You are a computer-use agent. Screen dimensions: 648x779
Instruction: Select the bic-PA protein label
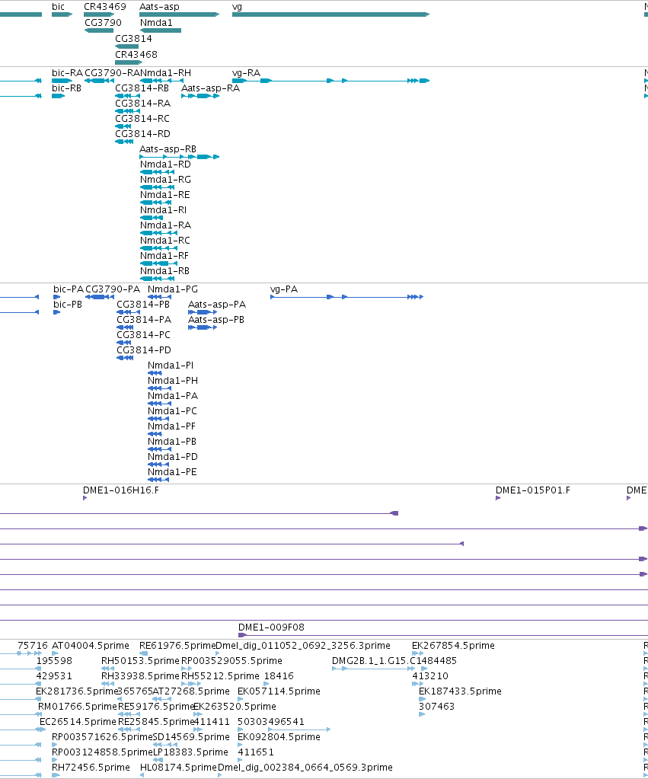68,289
